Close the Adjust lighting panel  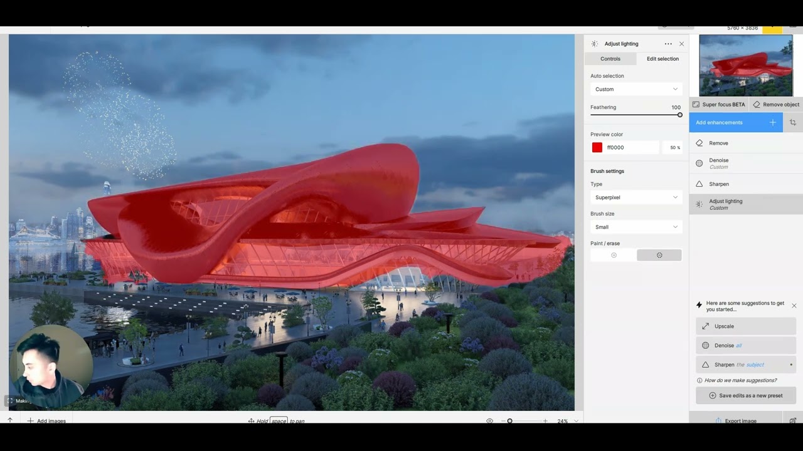(681, 44)
